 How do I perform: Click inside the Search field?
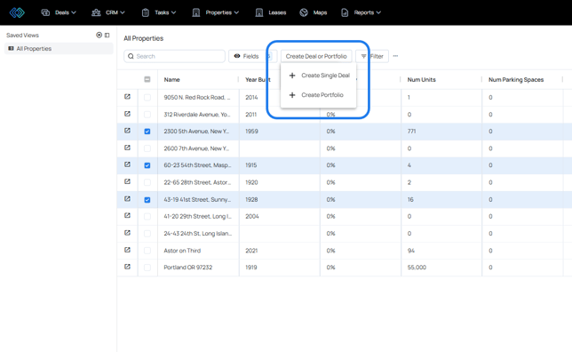coord(174,56)
